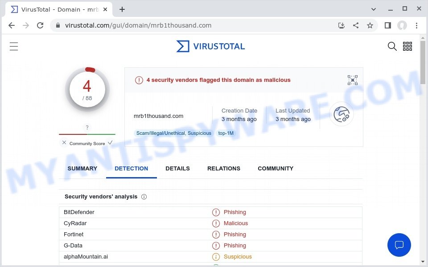Open a new browser tab
The height and width of the screenshot is (267, 428).
pos(122,9)
